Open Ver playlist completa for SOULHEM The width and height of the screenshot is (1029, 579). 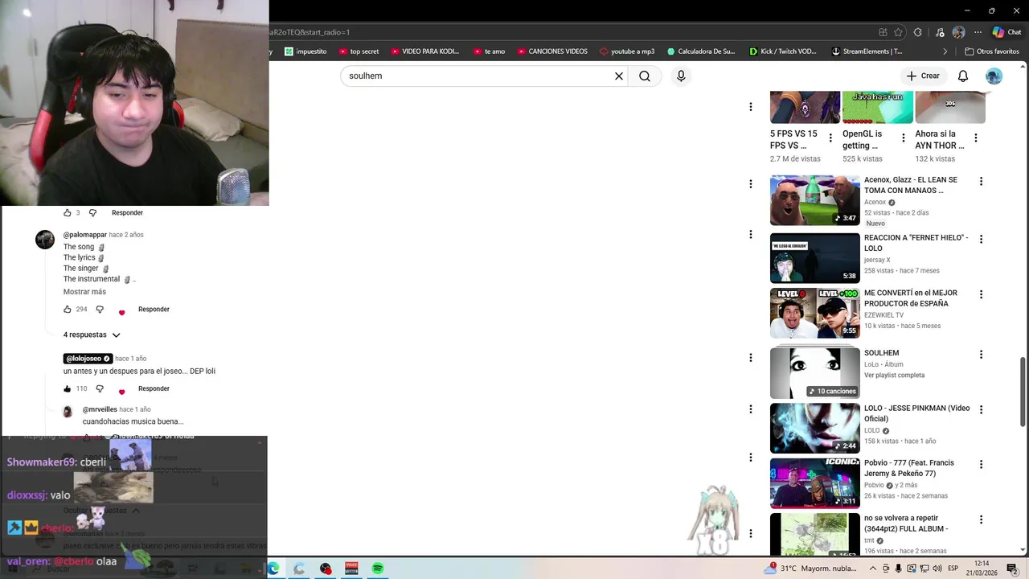(894, 376)
